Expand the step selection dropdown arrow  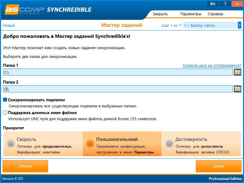tap(239, 25)
